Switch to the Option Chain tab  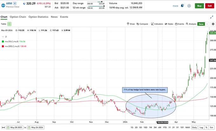[18, 17]
